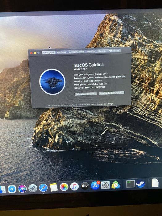This screenshot has width=162, height=216.
Task: Open the Apple TV app
Action: coord(85,186)
